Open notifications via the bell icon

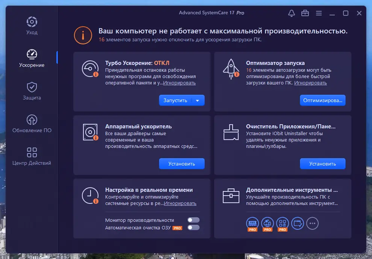coord(291,13)
